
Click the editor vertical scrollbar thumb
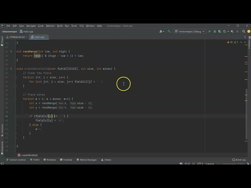pos(246,114)
